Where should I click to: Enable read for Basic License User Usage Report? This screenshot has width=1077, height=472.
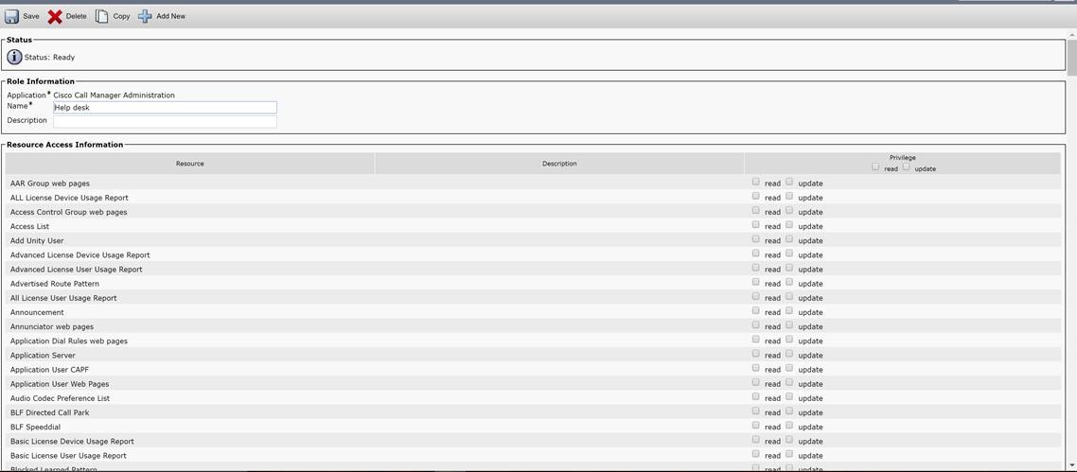755,454
